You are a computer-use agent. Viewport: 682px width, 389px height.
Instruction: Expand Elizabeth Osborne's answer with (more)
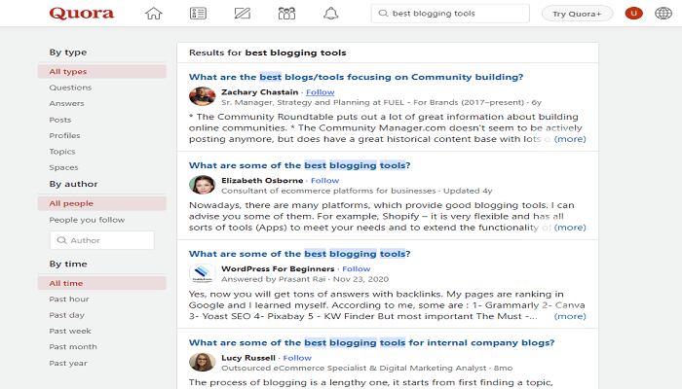570,227
